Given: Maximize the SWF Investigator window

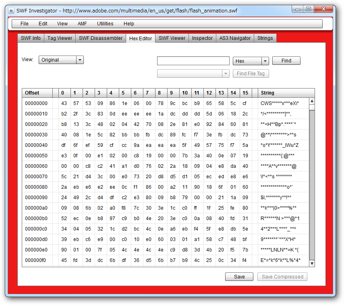Looking at the screenshot, I should pyautogui.click(x=309, y=9).
